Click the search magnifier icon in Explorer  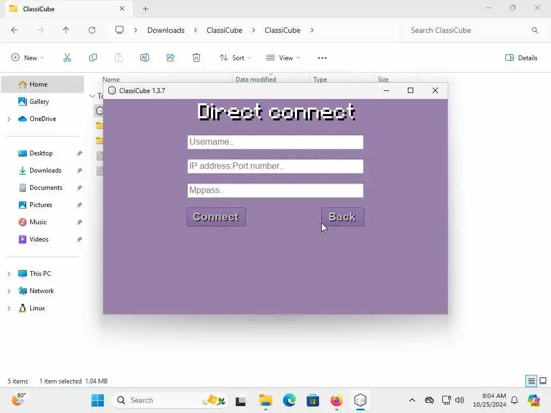tap(535, 30)
